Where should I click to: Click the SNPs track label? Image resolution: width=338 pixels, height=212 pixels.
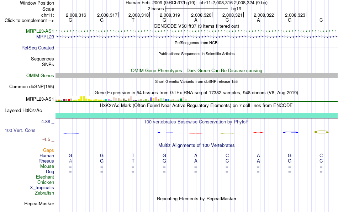coord(48,64)
